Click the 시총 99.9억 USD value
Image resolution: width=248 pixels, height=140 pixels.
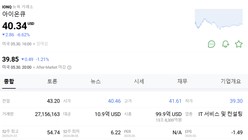click(x=169, y=114)
